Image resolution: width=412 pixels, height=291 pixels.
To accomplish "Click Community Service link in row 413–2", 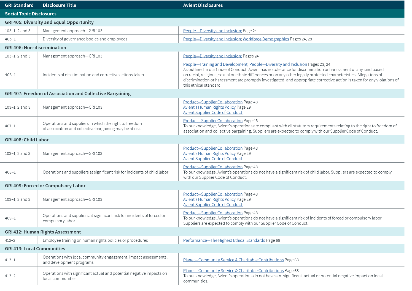I will click(233, 271).
